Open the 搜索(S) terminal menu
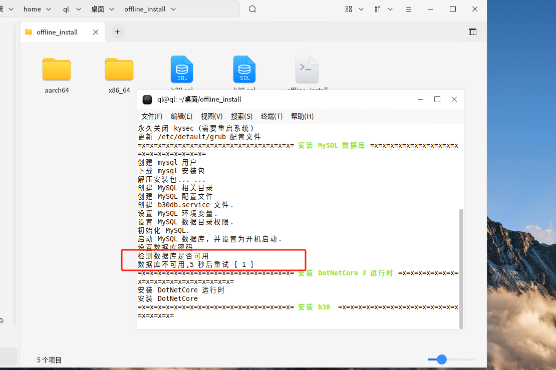This screenshot has width=556, height=370. [241, 116]
